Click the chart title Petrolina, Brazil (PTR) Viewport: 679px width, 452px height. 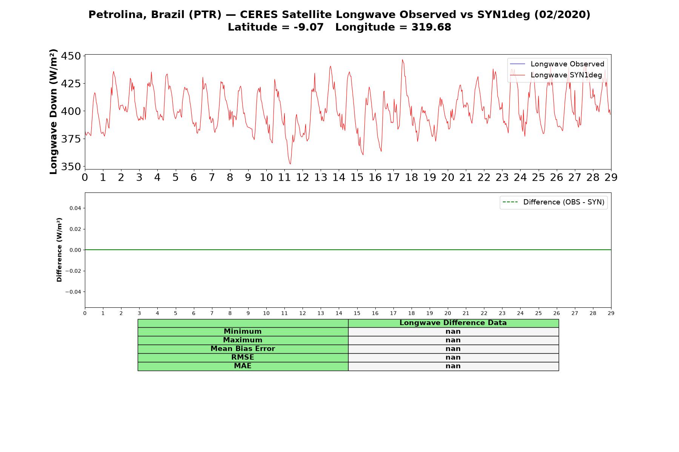pyautogui.click(x=155, y=15)
